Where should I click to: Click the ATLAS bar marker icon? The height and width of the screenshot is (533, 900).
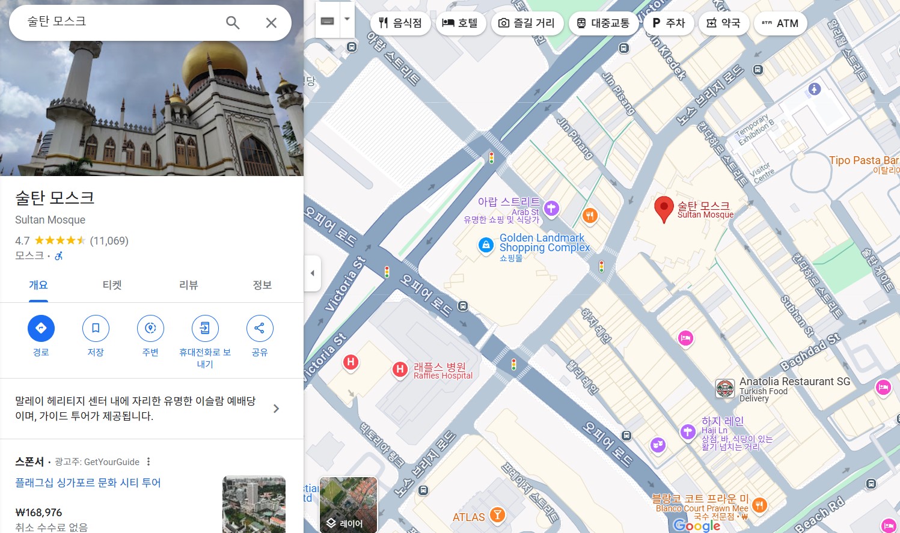pyautogui.click(x=497, y=514)
